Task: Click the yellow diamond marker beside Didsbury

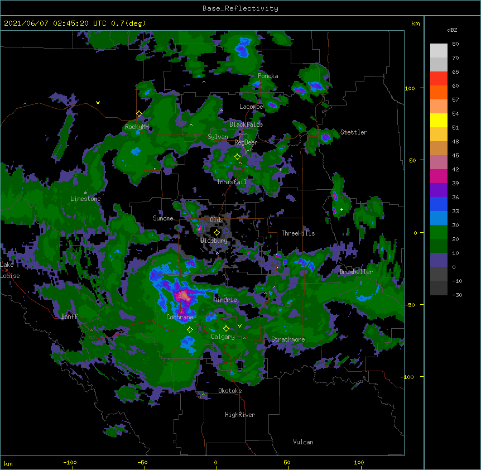Action: click(217, 233)
